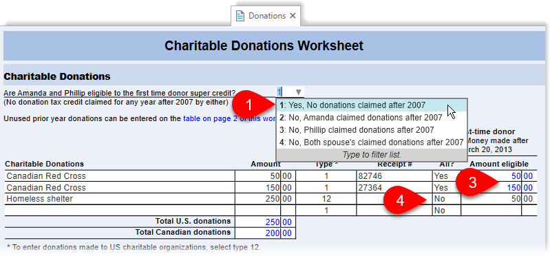Close the Donations tab
The image size is (550, 256).
pos(293,16)
